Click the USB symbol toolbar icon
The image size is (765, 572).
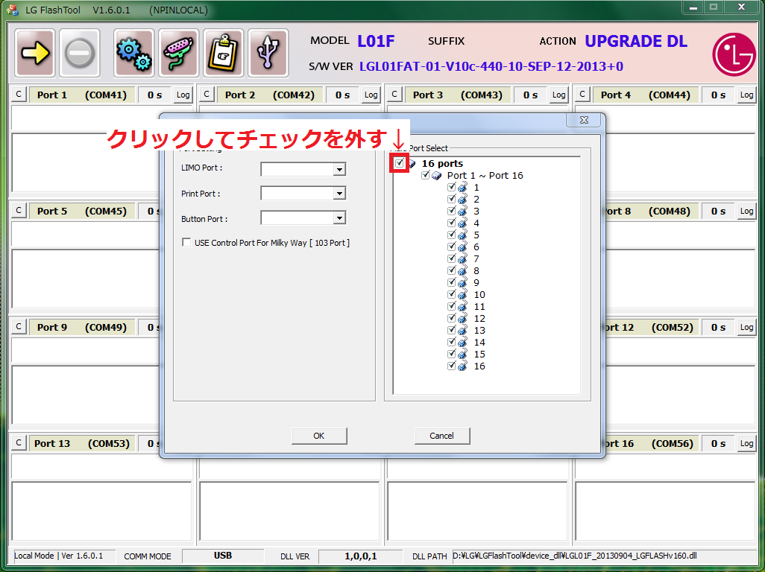click(268, 53)
